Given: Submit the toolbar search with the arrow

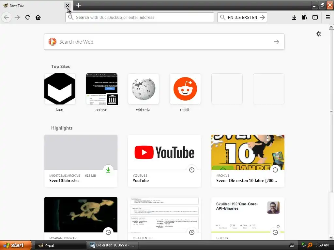Looking at the screenshot, I should 262,18.
